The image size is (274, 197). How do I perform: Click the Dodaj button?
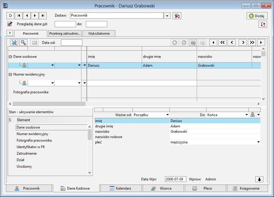[257, 16]
